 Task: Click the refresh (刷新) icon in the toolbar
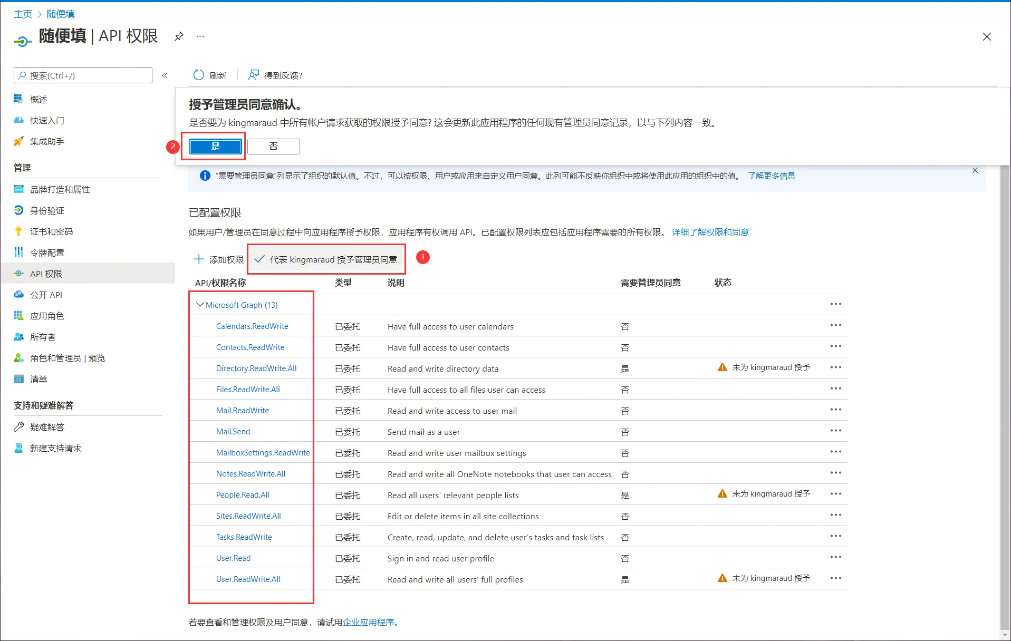click(199, 75)
